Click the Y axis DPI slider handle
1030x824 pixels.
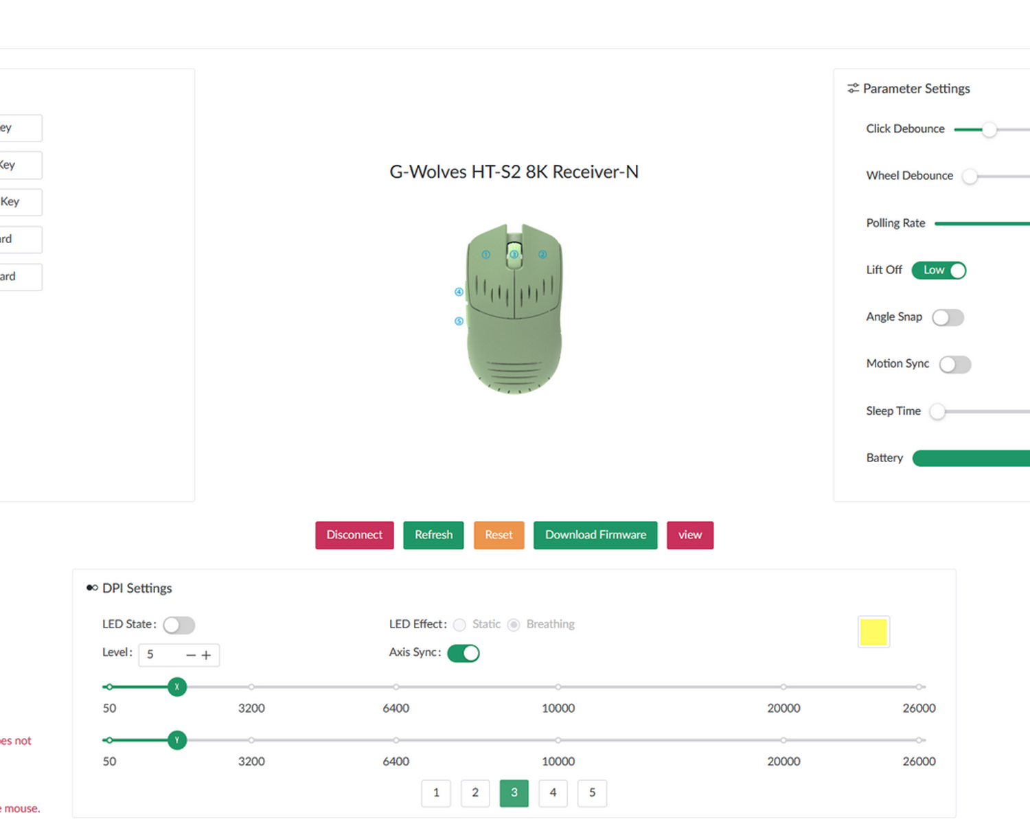point(177,740)
